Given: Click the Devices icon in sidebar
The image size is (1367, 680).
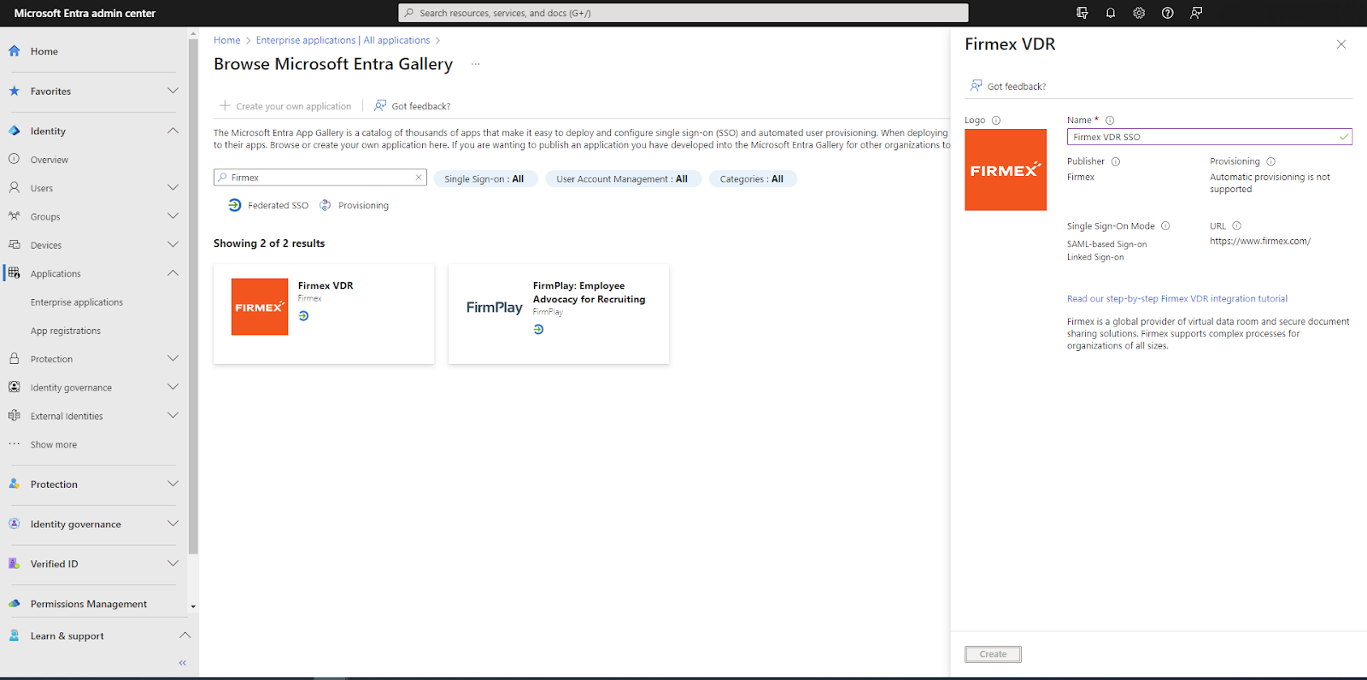Looking at the screenshot, I should (15, 244).
